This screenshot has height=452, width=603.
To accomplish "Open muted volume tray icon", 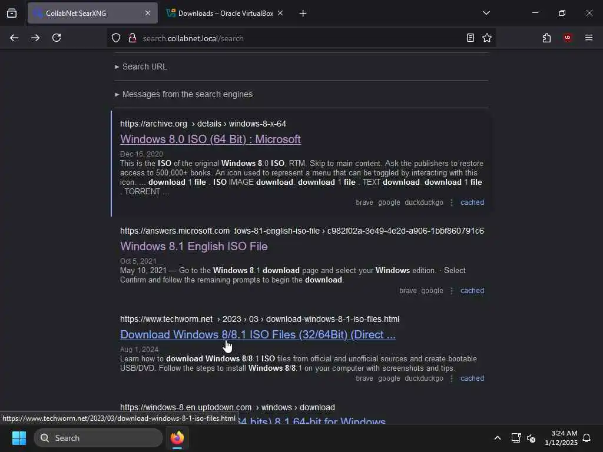I will click(x=532, y=438).
